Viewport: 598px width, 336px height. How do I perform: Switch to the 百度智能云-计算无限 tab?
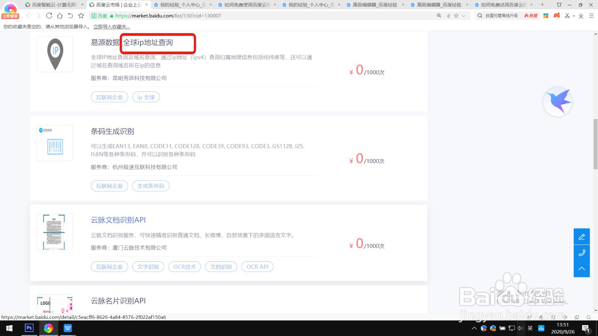click(x=54, y=5)
